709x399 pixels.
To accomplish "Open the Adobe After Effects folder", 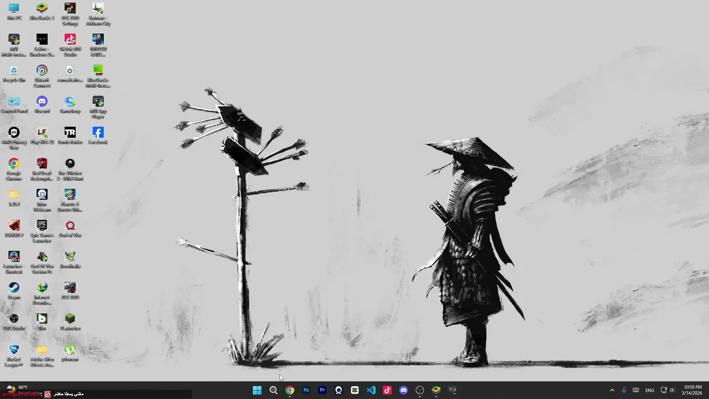I will tap(42, 356).
